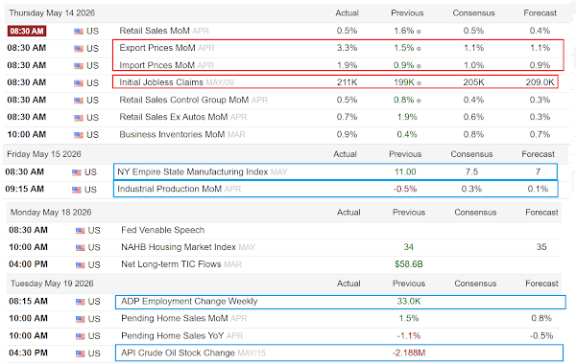Click the US flag on Export Prices MoM row
The width and height of the screenshot is (576, 364).
tap(79, 49)
